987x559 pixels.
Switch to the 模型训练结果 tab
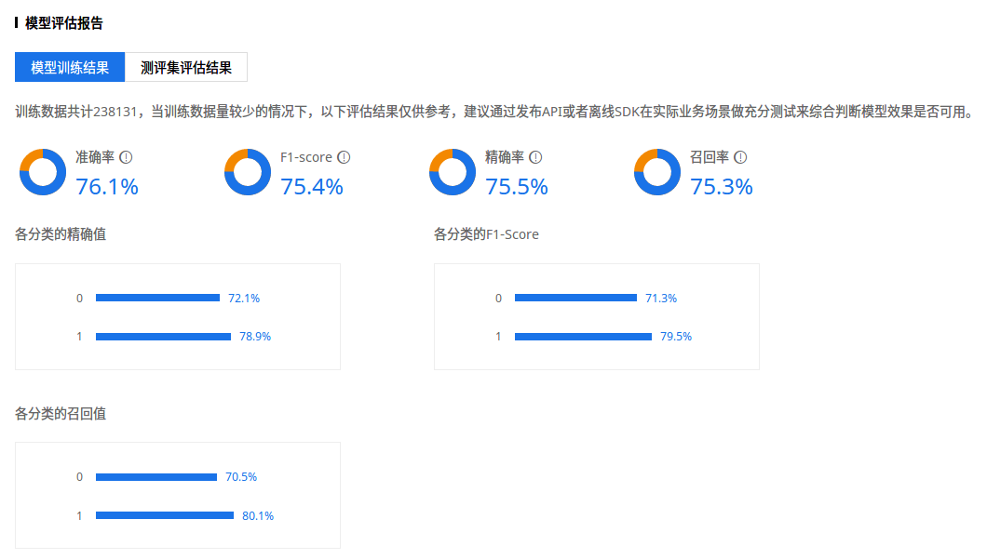pos(70,67)
